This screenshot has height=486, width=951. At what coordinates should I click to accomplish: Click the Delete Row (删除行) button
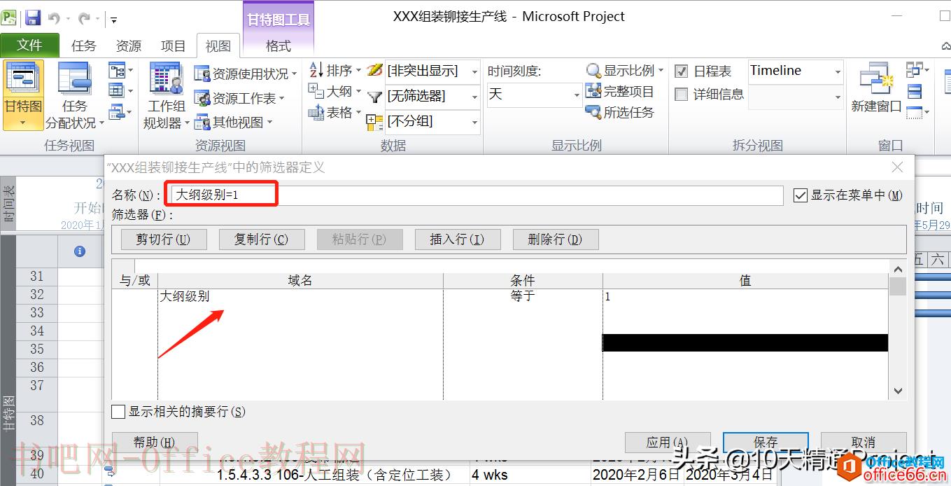tap(556, 239)
